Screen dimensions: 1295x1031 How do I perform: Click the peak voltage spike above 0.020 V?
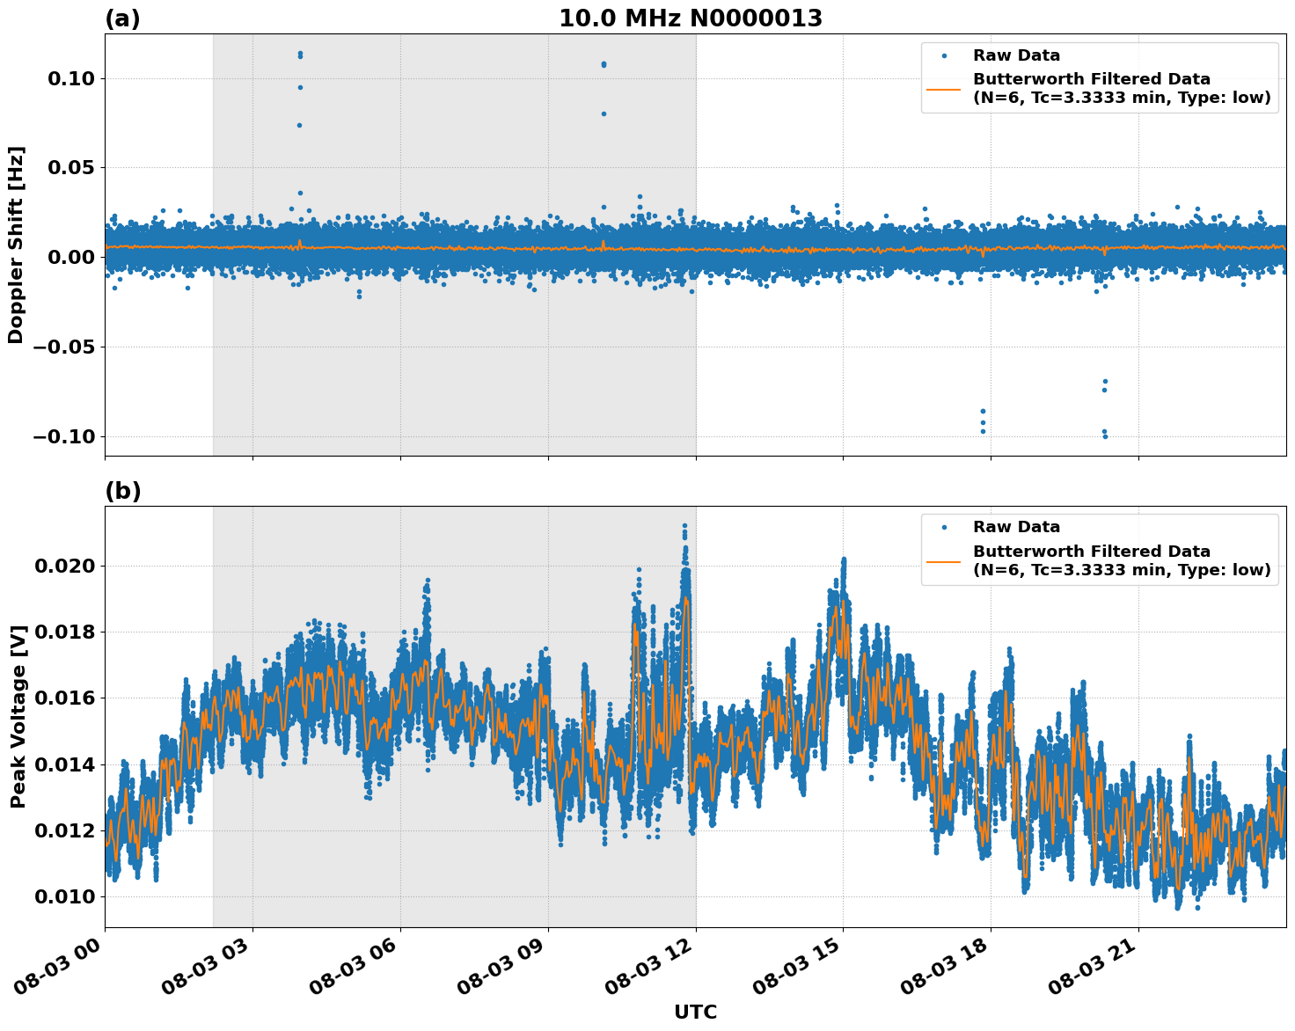684,526
